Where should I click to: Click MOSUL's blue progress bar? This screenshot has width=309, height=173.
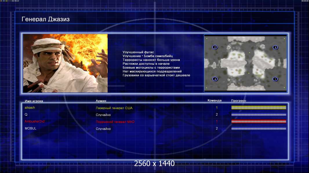click(x=259, y=129)
